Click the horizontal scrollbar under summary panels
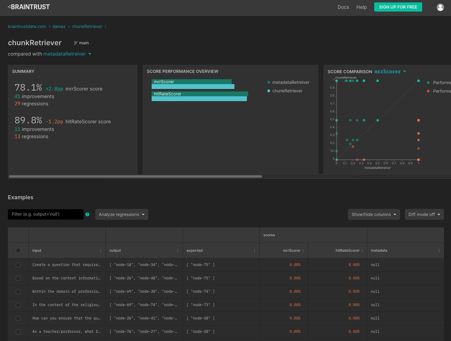451x341 pixels. (135, 176)
